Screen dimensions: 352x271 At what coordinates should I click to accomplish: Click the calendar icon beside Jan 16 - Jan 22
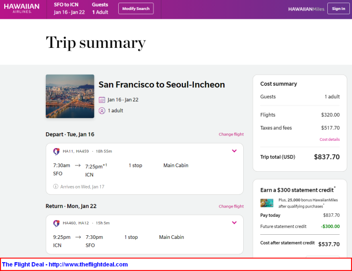(102, 100)
